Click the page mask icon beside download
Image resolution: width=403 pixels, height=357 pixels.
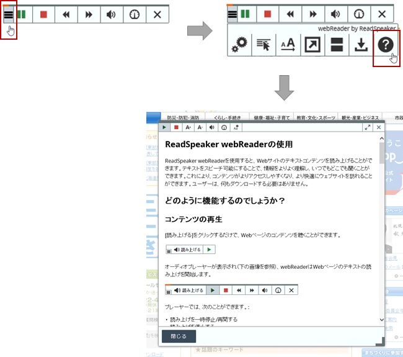click(x=336, y=45)
